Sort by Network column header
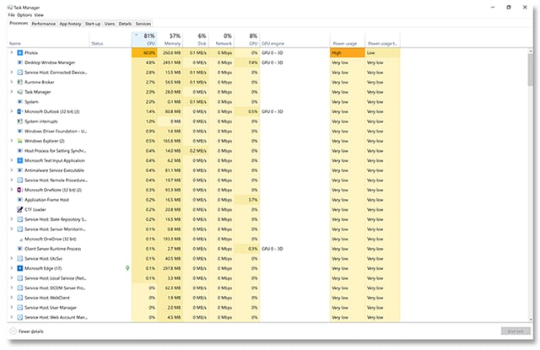The height and width of the screenshot is (350, 540). (221, 40)
